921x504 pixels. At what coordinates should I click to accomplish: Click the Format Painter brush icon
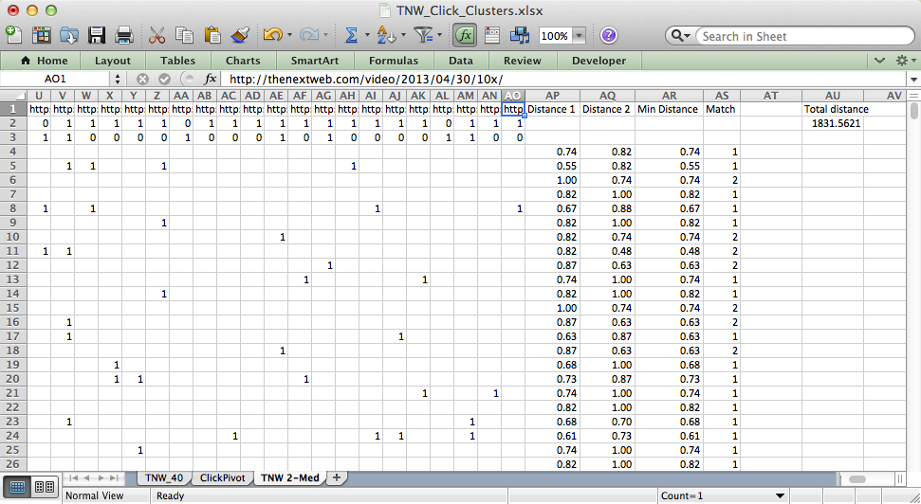(x=241, y=36)
